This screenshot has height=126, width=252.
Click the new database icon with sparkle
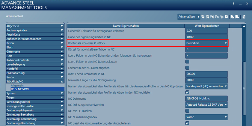coord(207,17)
